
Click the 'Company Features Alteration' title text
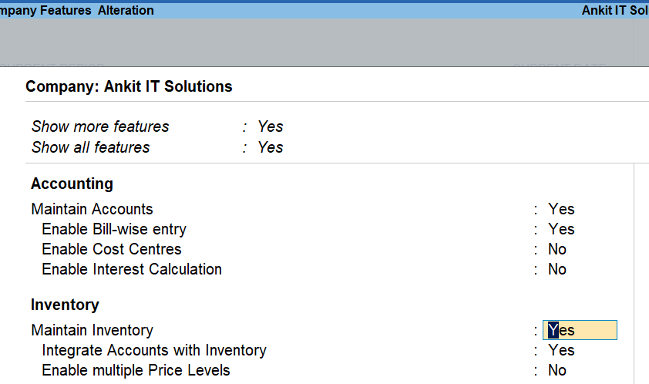pyautogui.click(x=77, y=11)
